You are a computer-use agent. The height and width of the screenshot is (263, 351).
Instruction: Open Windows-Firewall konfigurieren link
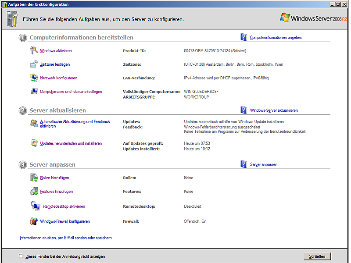tap(65, 221)
